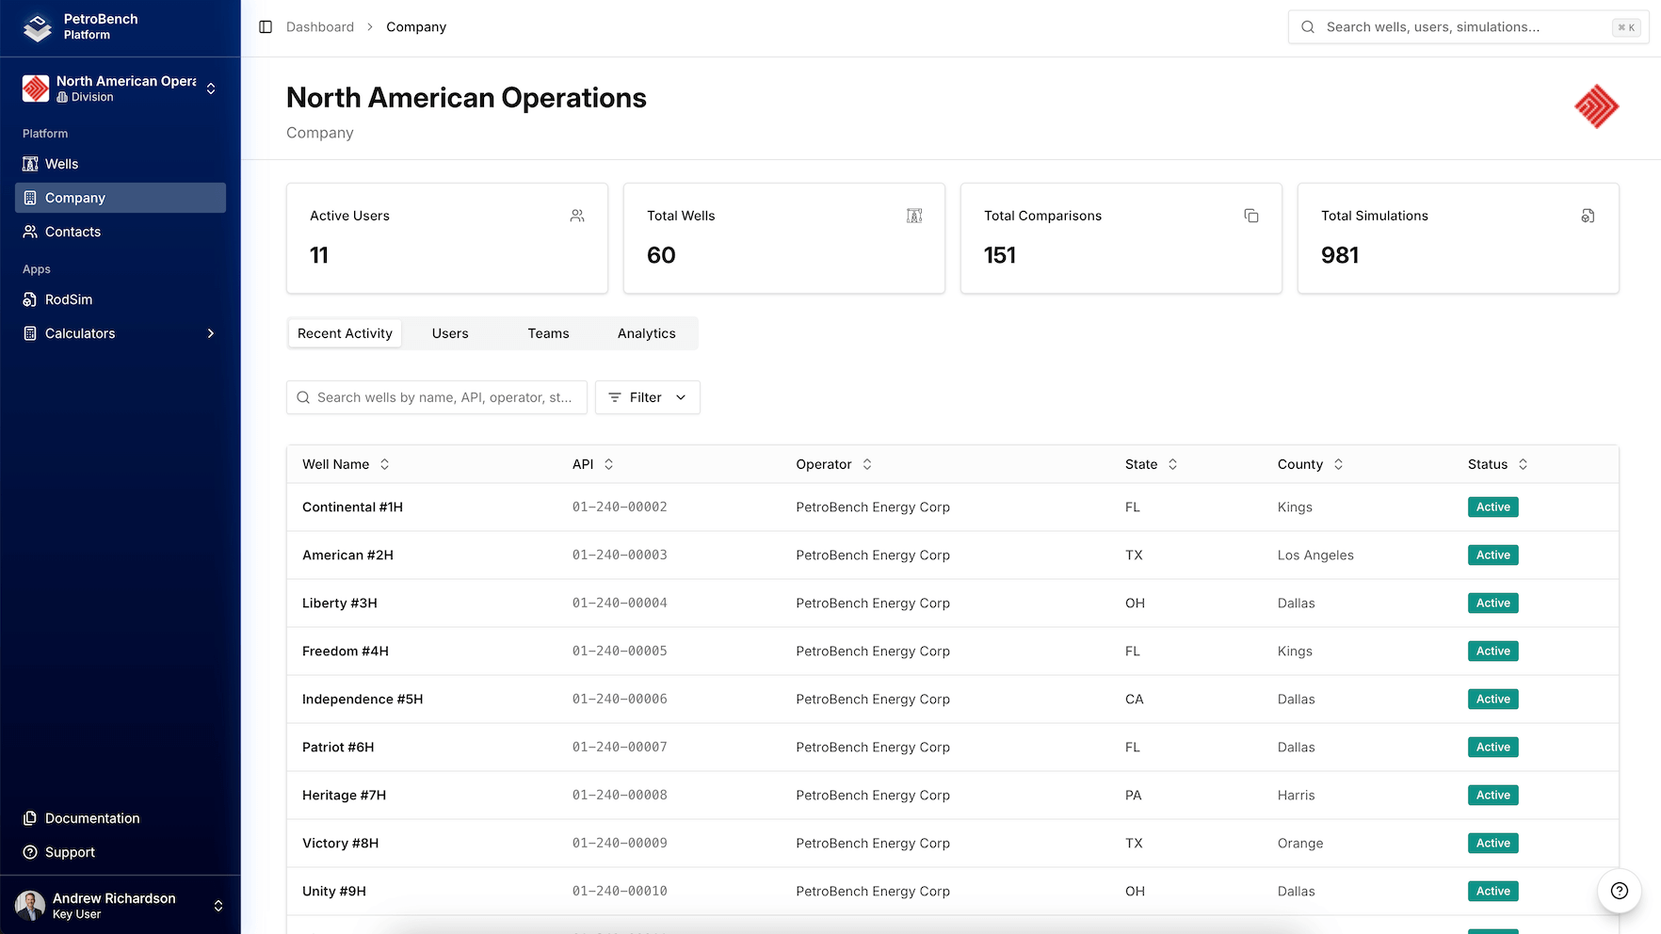The height and width of the screenshot is (934, 1661).
Task: Go to Dashboard breadcrumb link
Action: pos(320,27)
